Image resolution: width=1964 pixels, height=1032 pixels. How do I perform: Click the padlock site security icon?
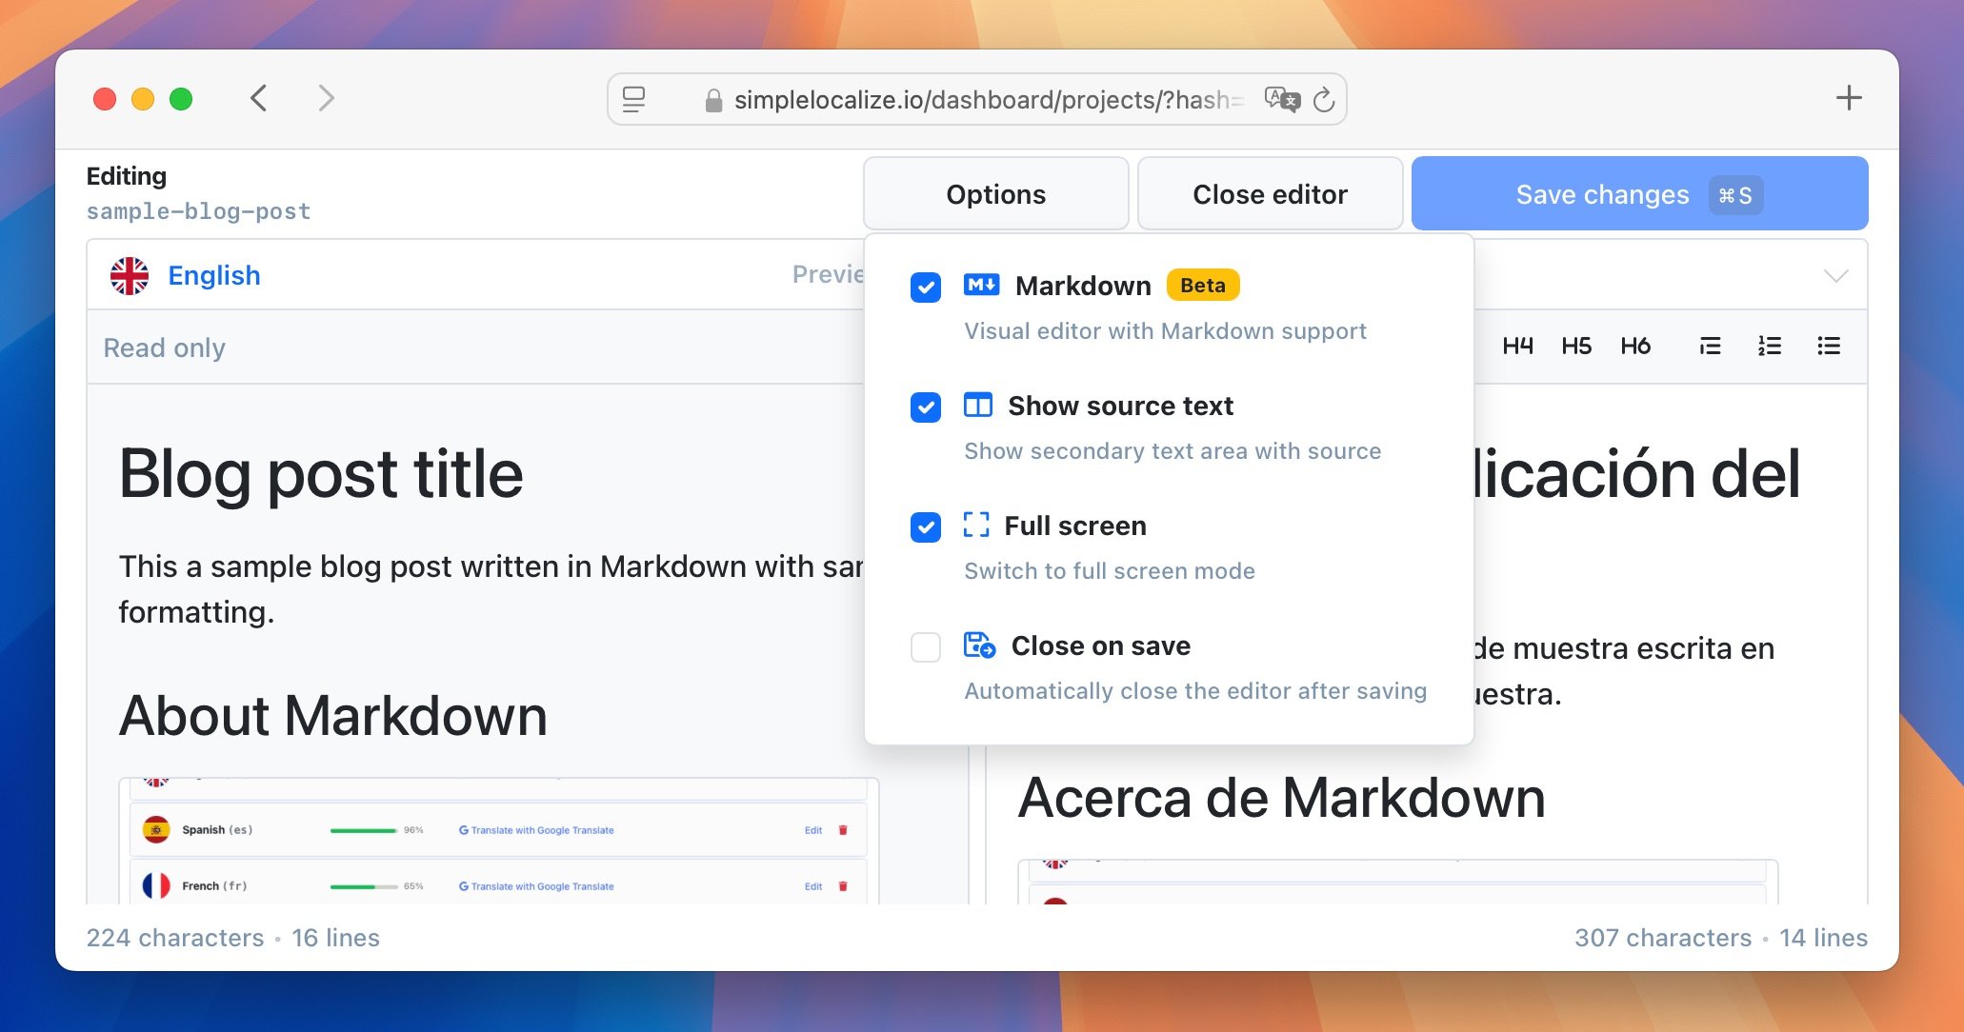(x=713, y=100)
